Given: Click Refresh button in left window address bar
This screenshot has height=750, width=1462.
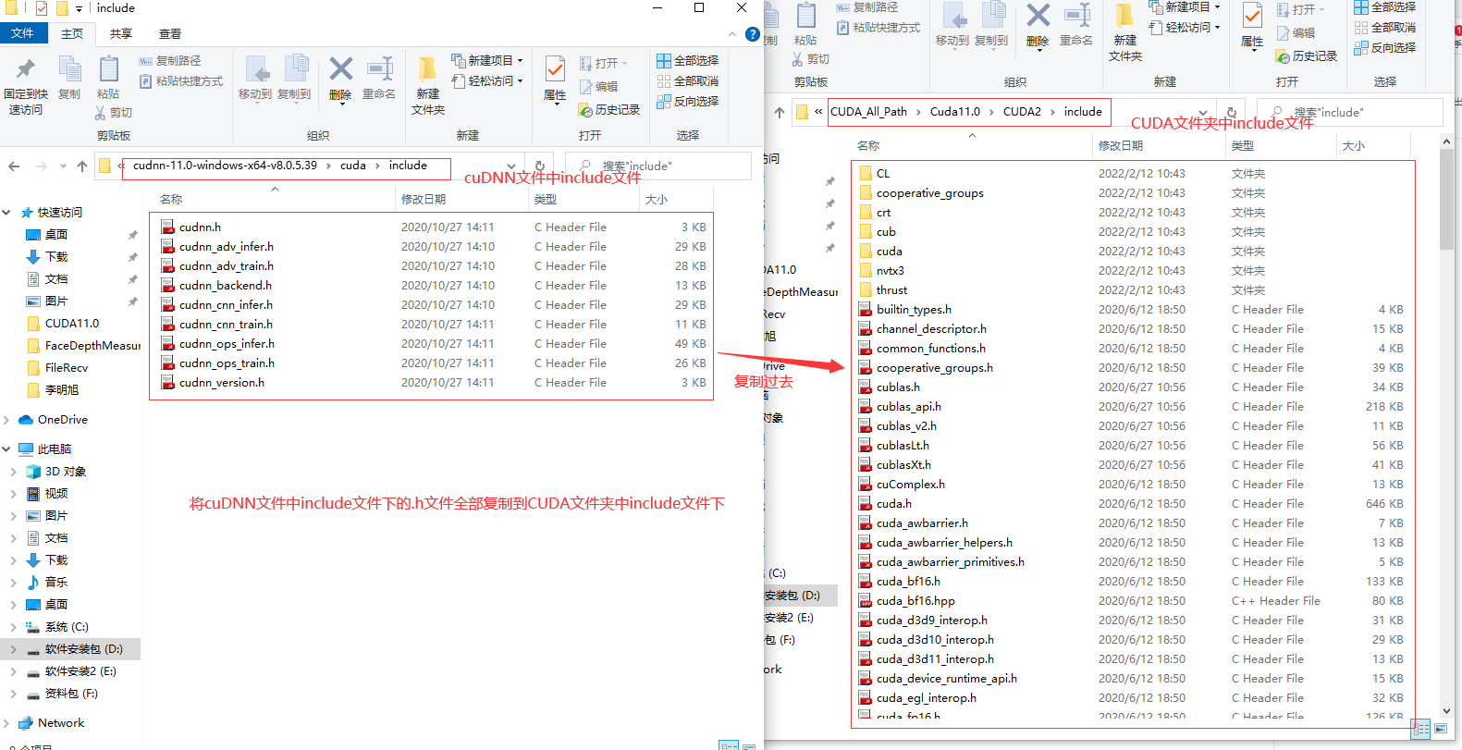Looking at the screenshot, I should 540,166.
